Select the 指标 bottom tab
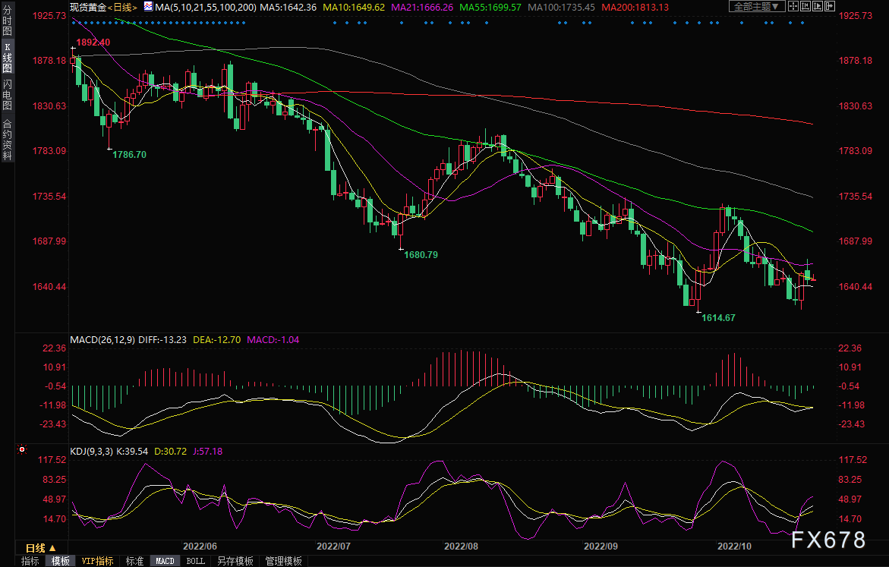 [x=30, y=561]
